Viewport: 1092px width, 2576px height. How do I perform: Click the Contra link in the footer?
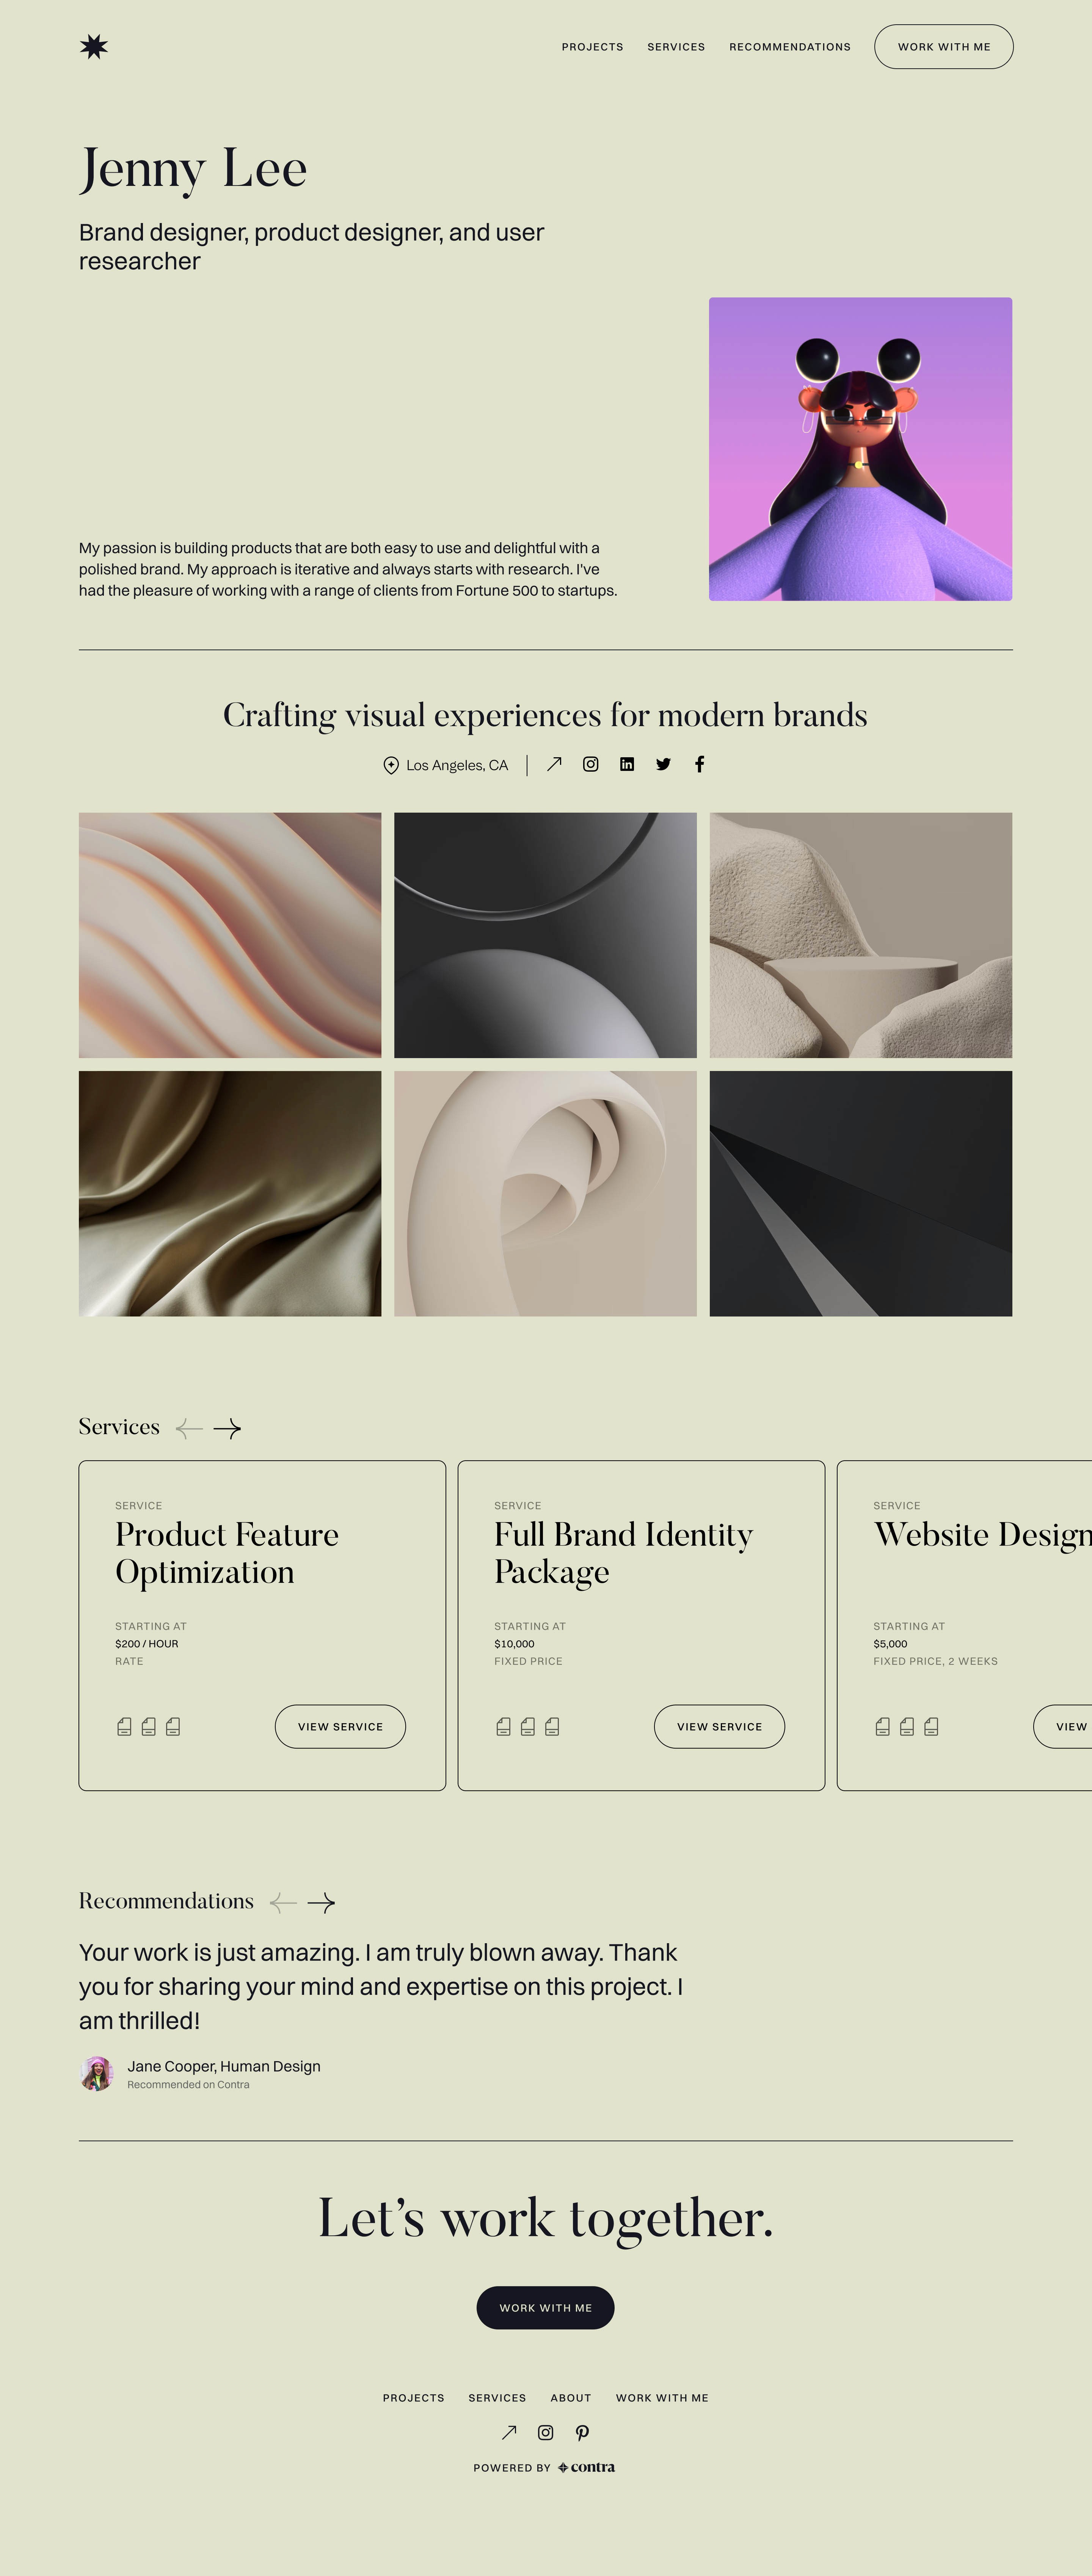tap(587, 2467)
